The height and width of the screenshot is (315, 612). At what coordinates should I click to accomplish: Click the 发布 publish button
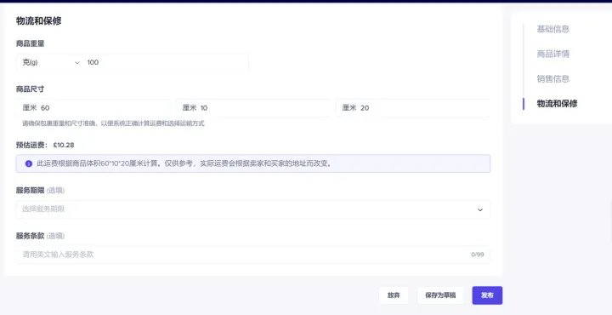click(x=487, y=295)
